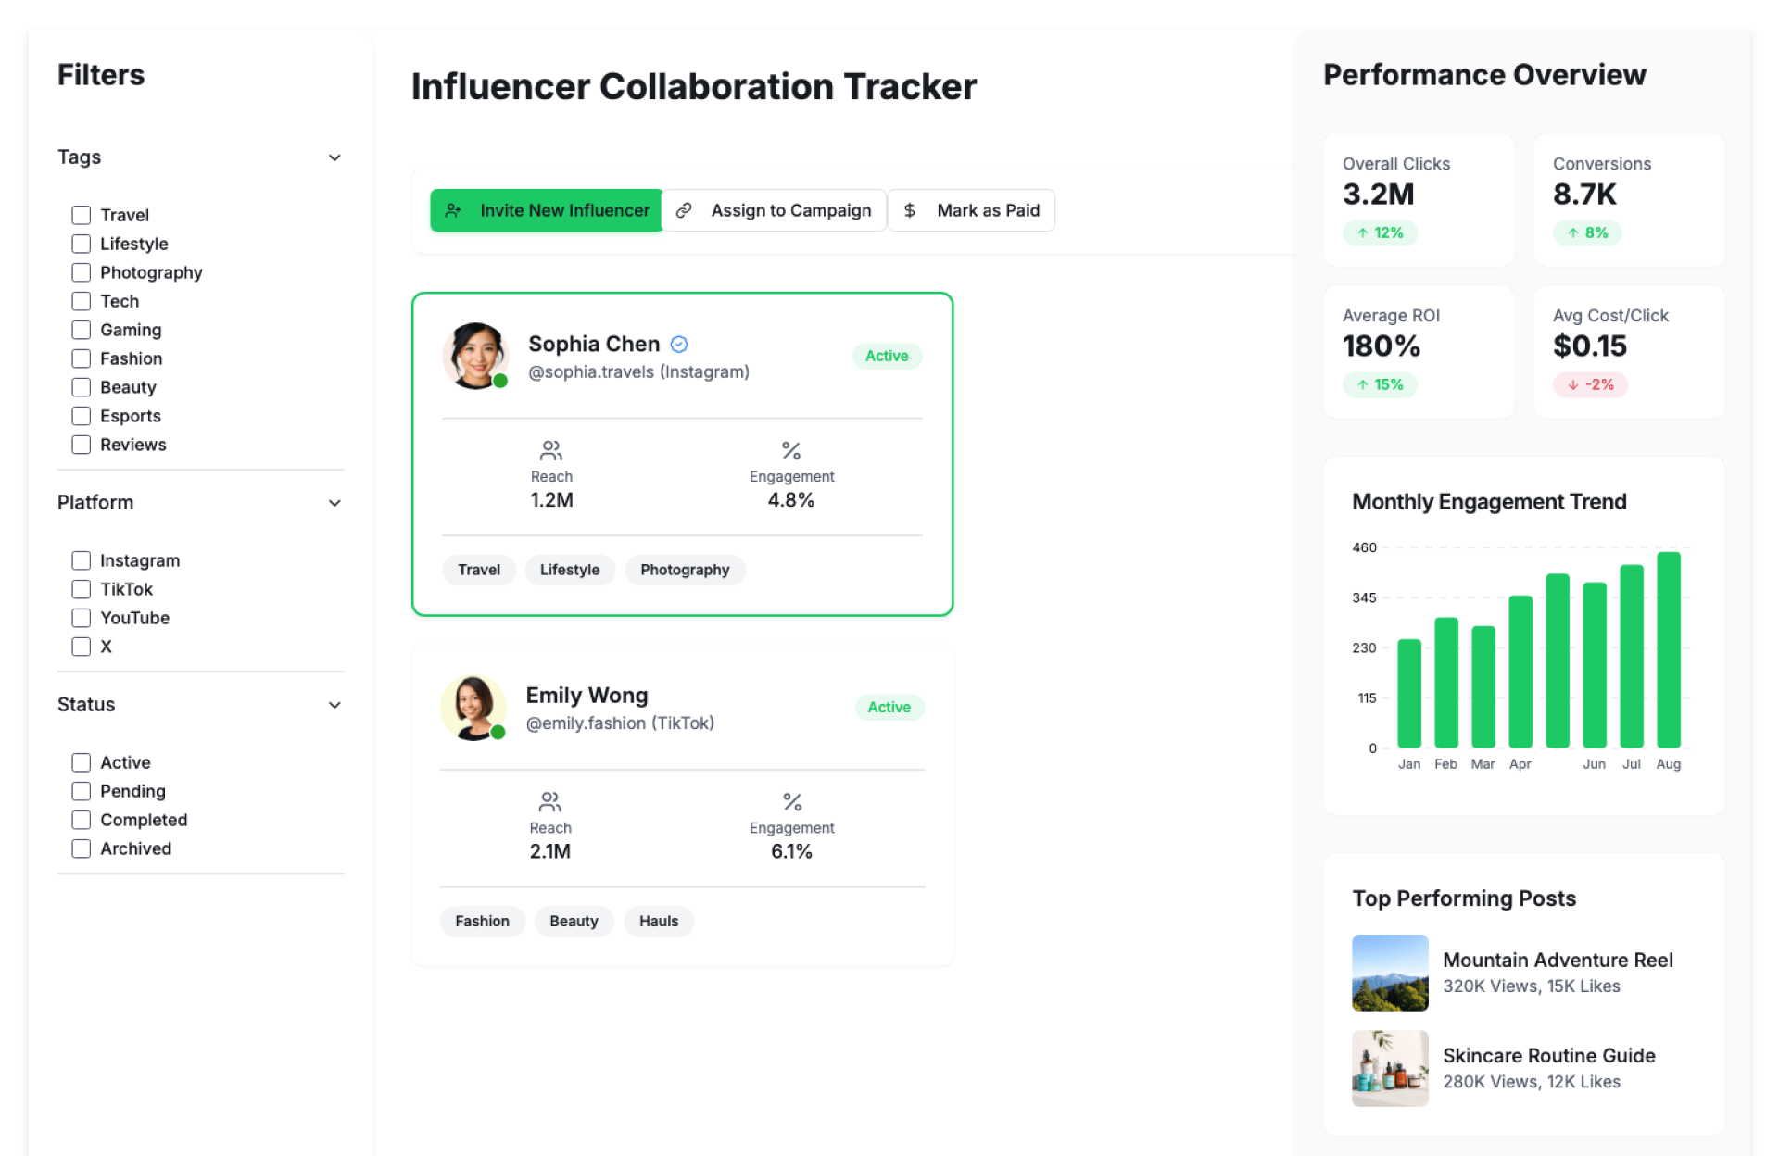Click the Aug bar in engagement chart
The width and height of the screenshot is (1779, 1156).
(1668, 650)
